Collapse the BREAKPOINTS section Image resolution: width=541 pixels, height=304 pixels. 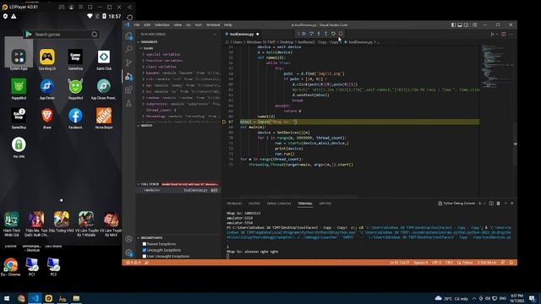coord(151,238)
